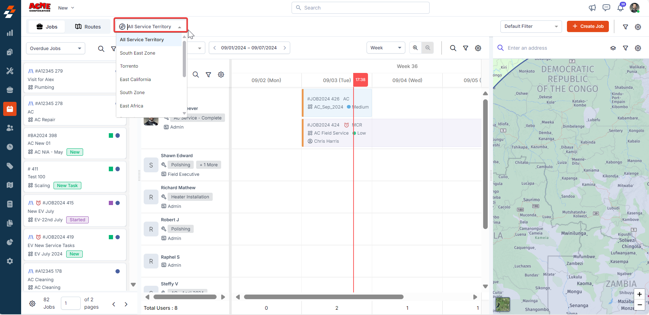Image resolution: width=649 pixels, height=315 pixels.
Task: Click the + 1 More skills tag
Action: tap(208, 165)
